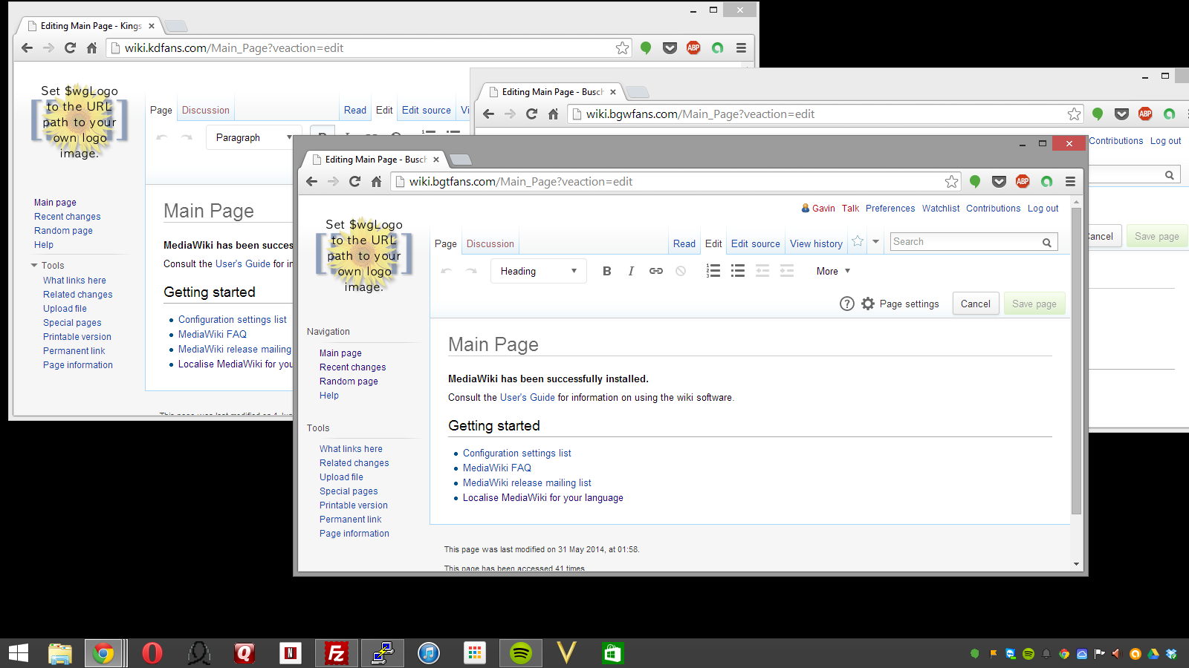The image size is (1189, 668).
Task: Bookmark wiki.kdfans.com with the address bar star
Action: click(622, 48)
